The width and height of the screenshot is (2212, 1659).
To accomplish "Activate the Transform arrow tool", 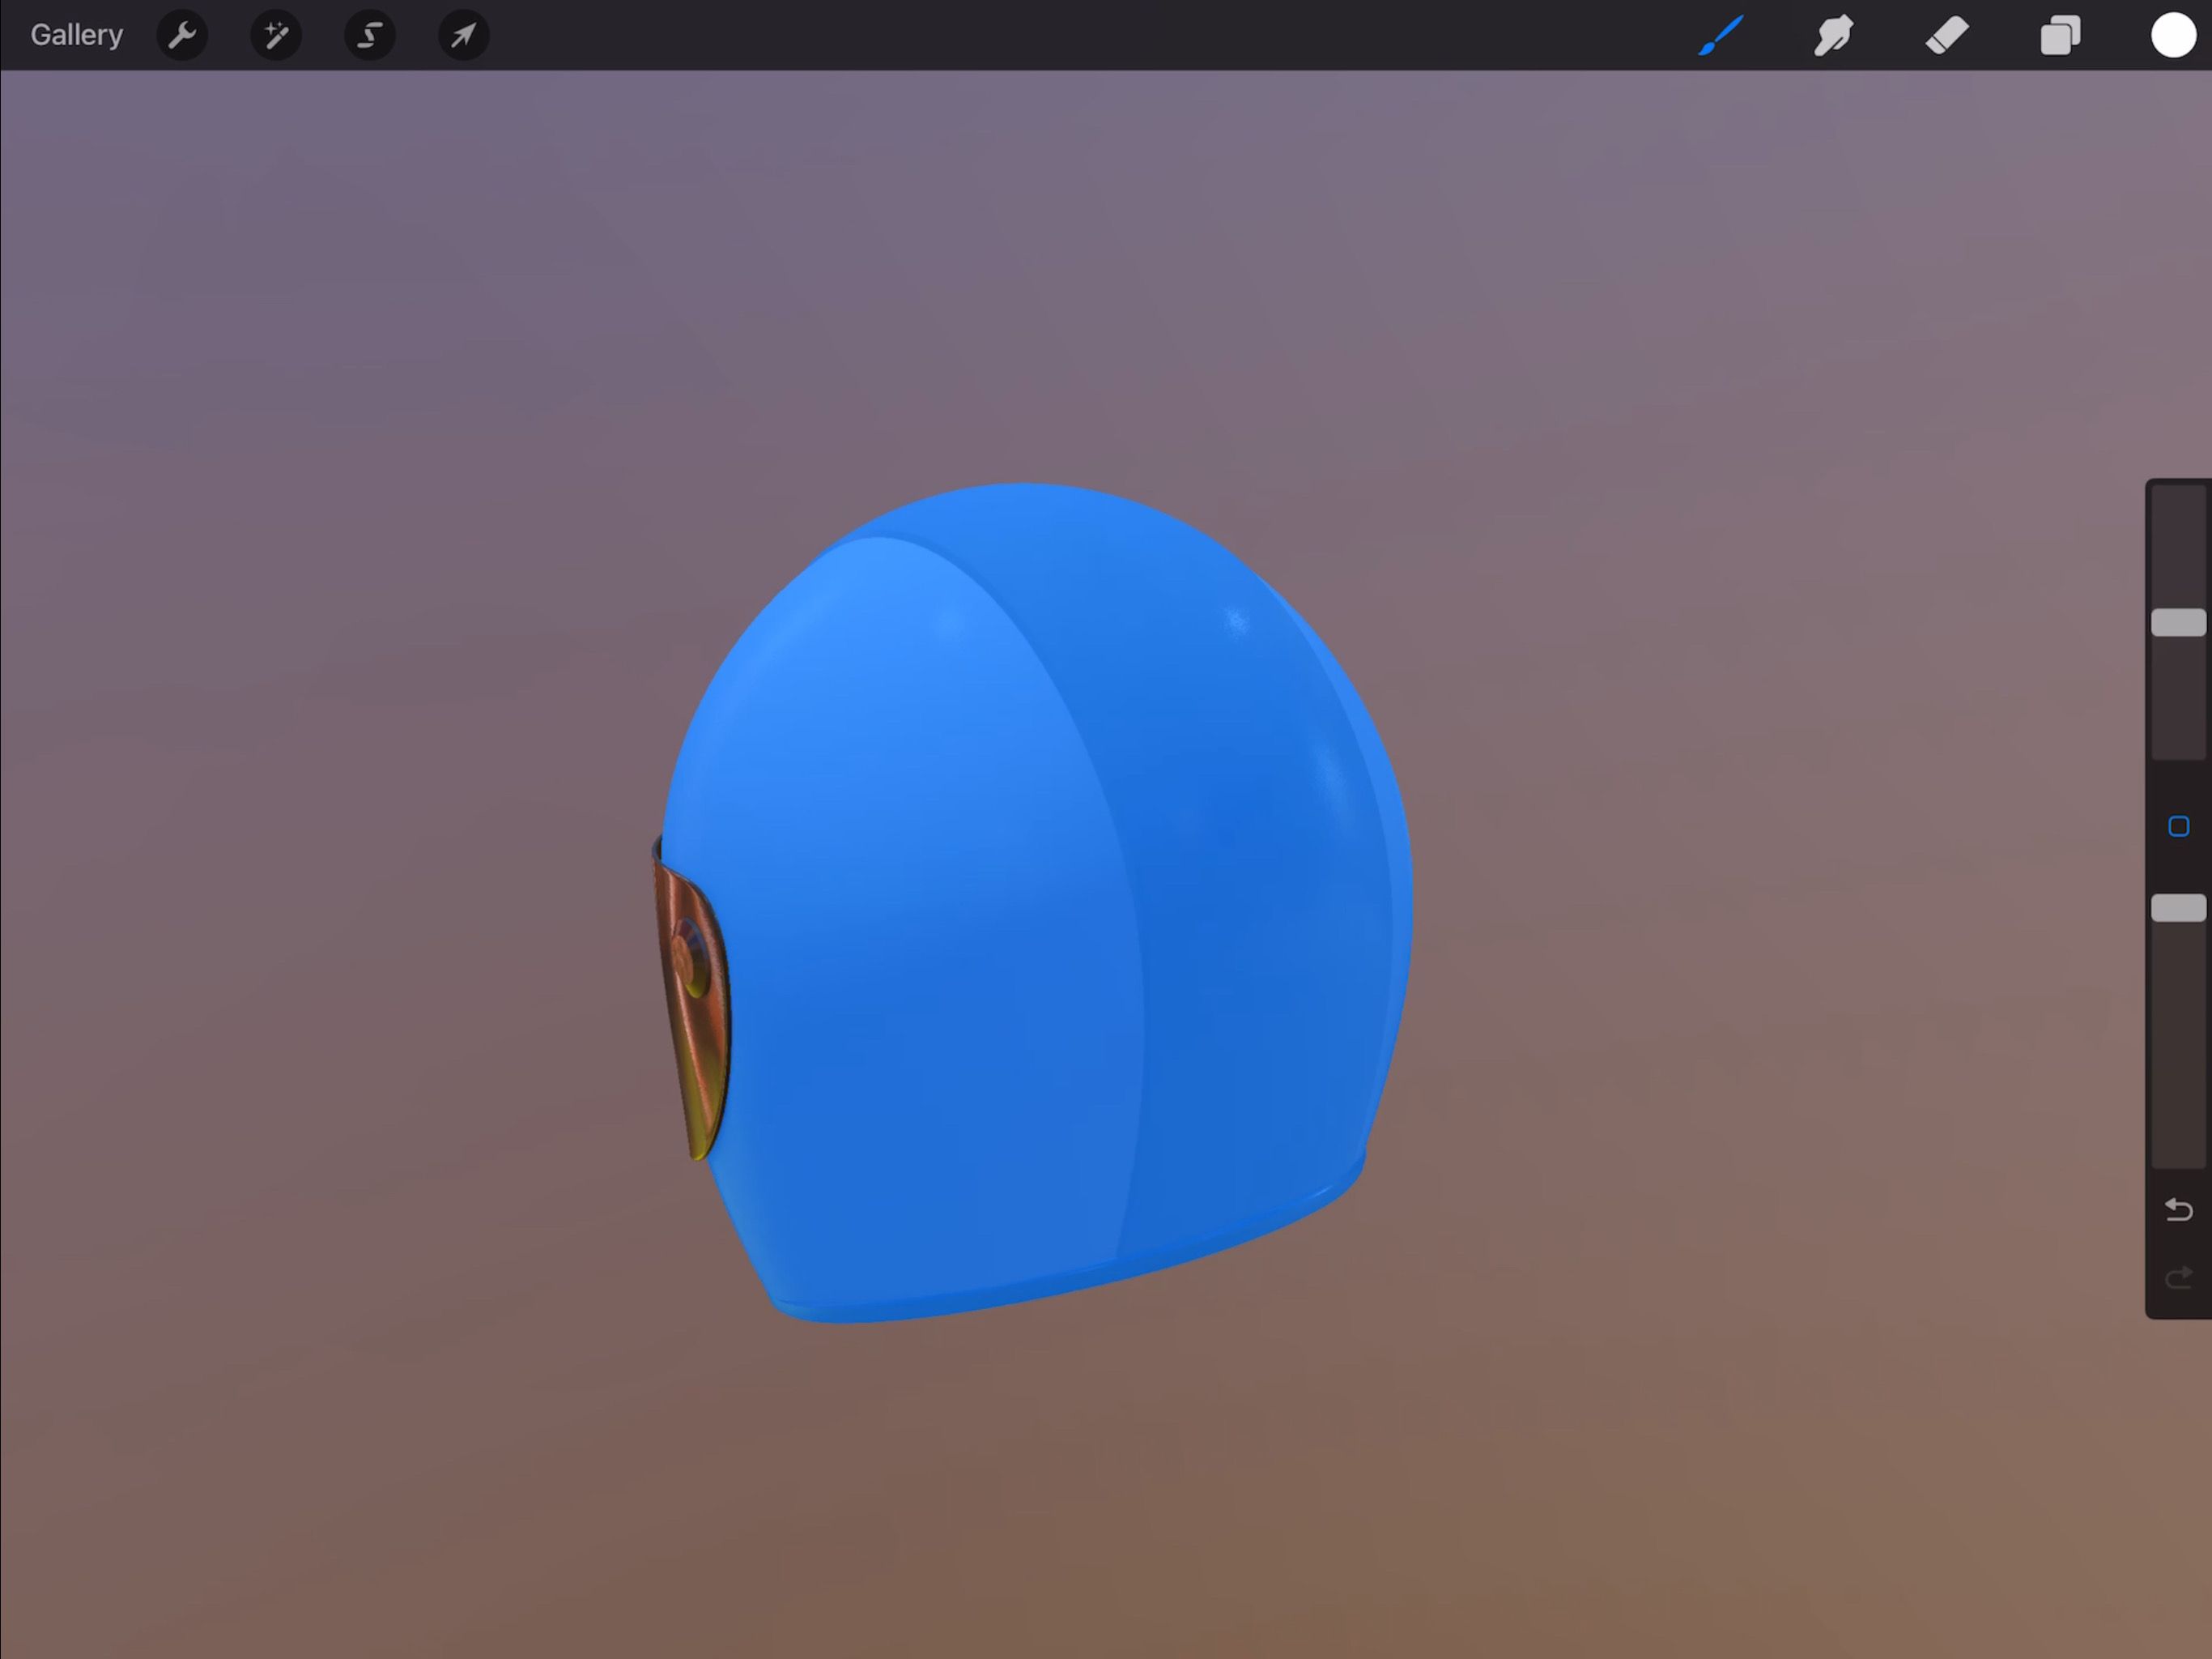I will (x=464, y=36).
